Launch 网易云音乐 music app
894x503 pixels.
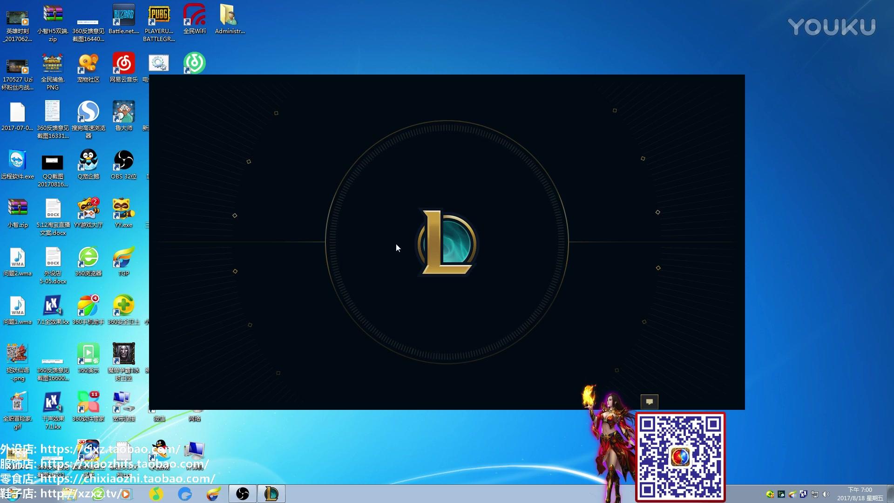[123, 68]
